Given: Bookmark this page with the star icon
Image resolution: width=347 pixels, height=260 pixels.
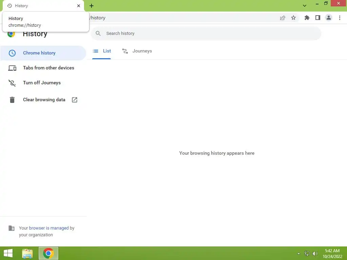Looking at the screenshot, I should (x=293, y=18).
